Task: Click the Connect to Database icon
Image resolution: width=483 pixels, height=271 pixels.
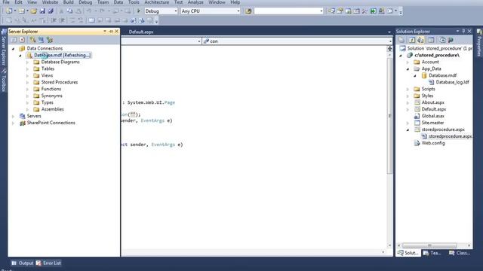Action: click(32, 40)
